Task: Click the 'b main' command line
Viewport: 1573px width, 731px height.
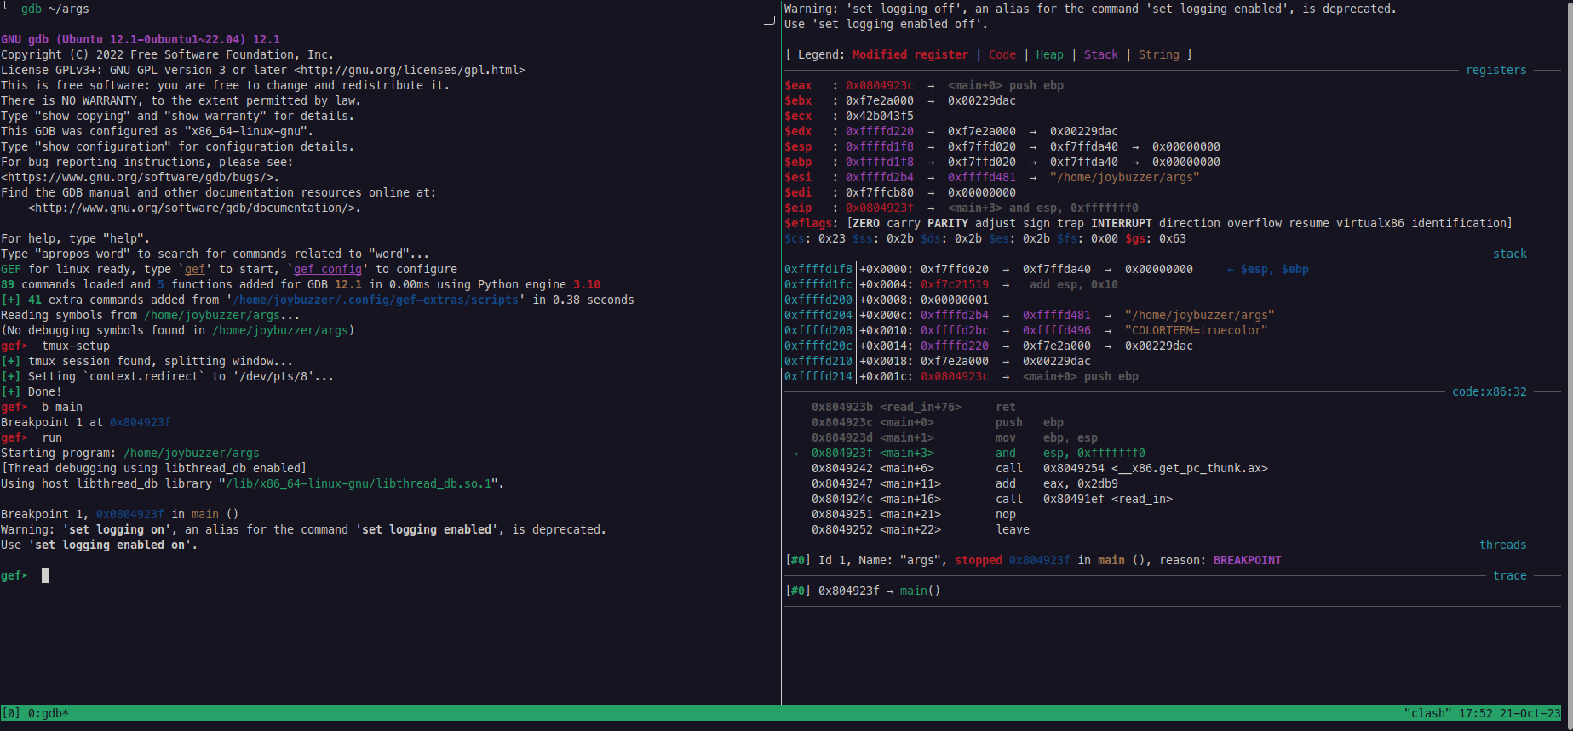Action: [42, 407]
